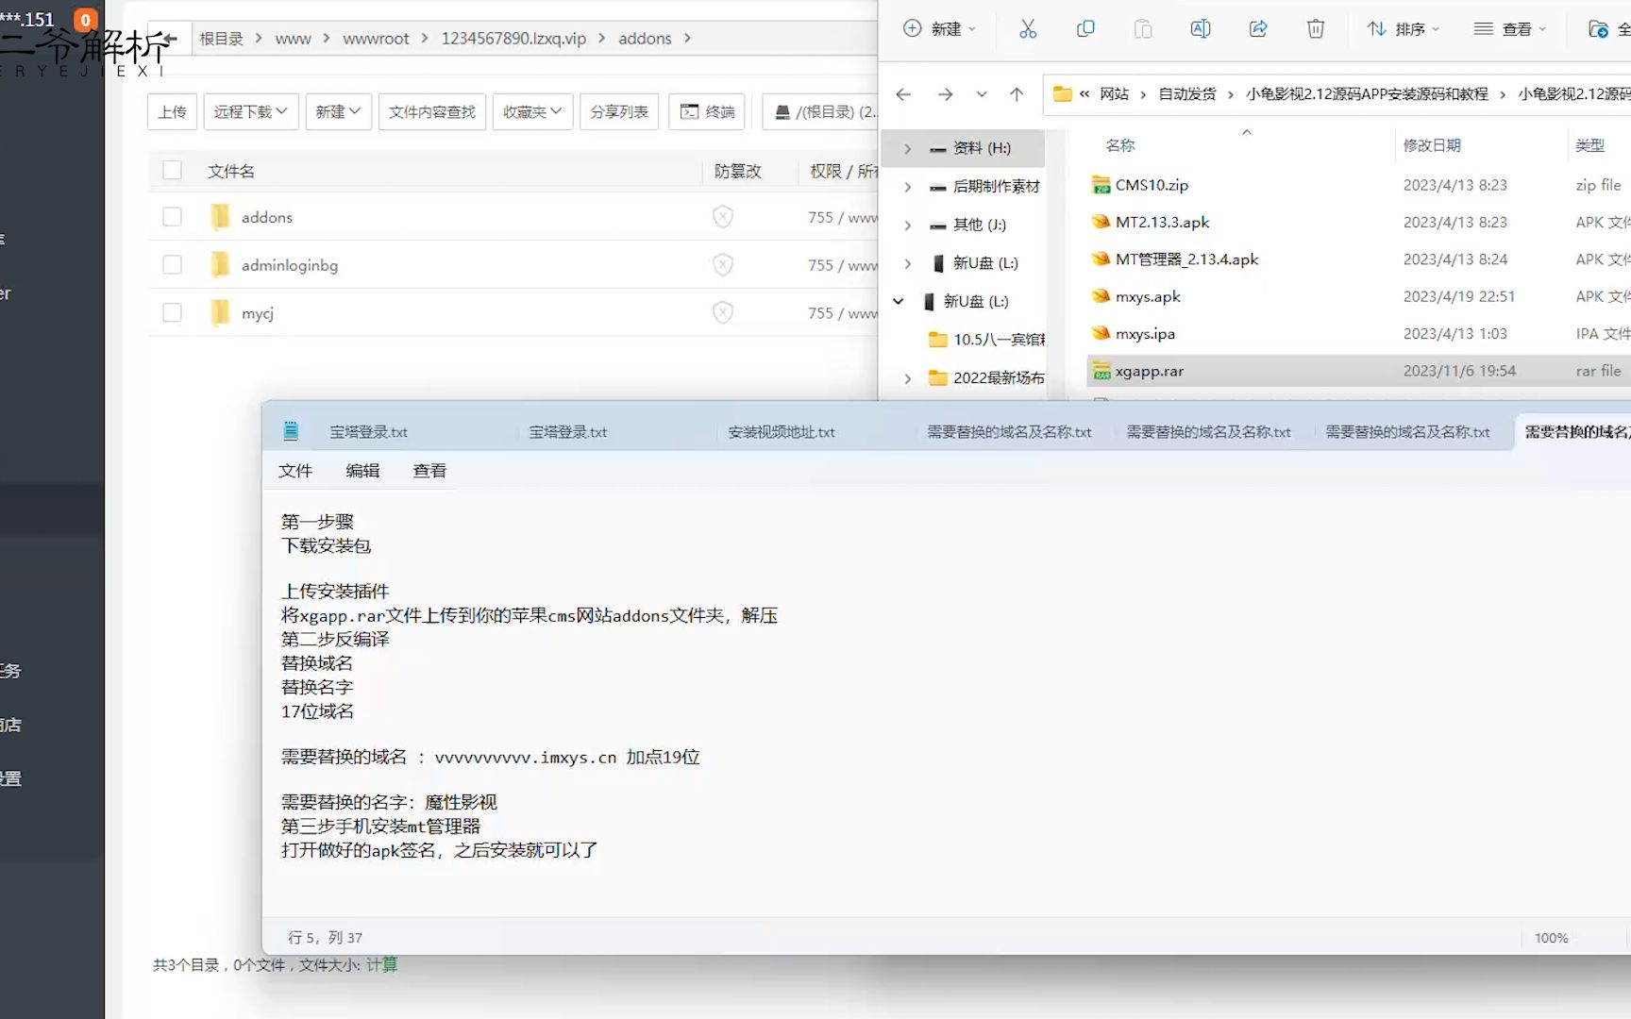Click the Notepad app icon
This screenshot has width=1631, height=1019.
[x=291, y=431]
